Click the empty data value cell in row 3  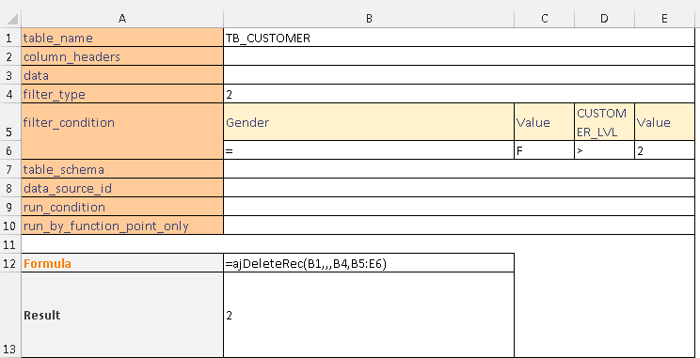pyautogui.click(x=459, y=75)
